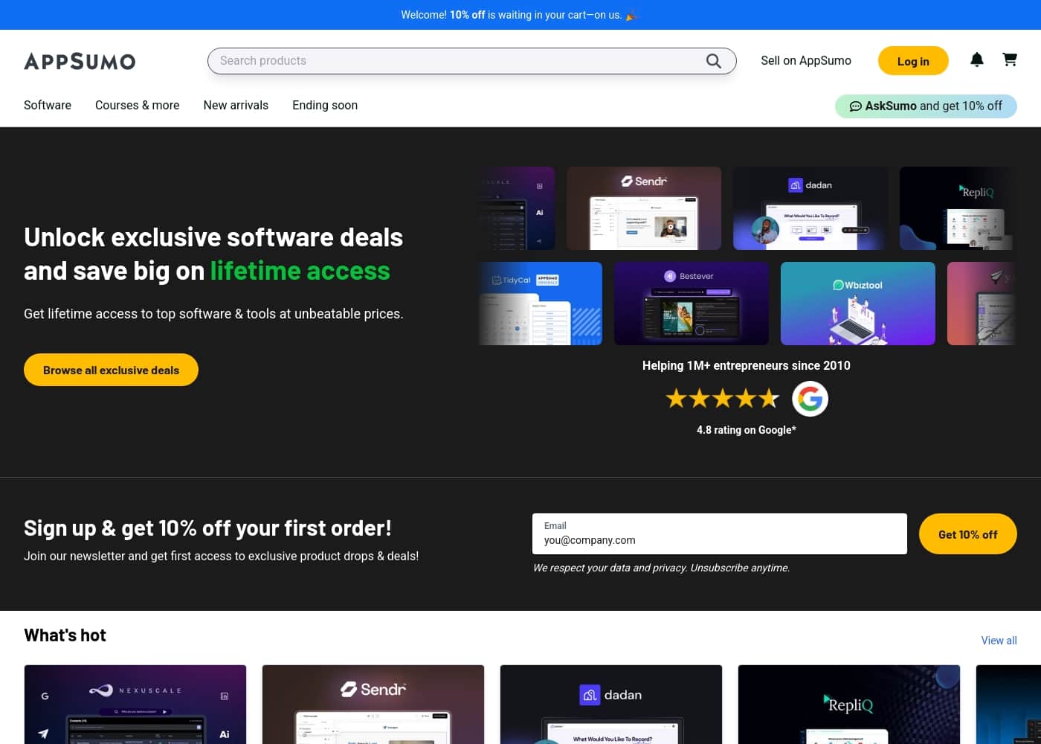This screenshot has height=744, width=1041.
Task: Click the search magnifier icon
Action: [x=713, y=61]
